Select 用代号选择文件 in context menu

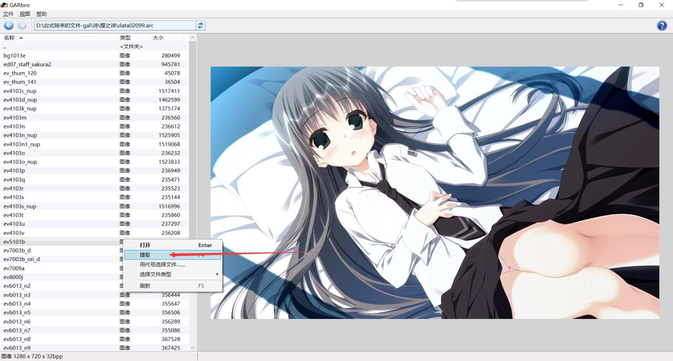(173, 265)
